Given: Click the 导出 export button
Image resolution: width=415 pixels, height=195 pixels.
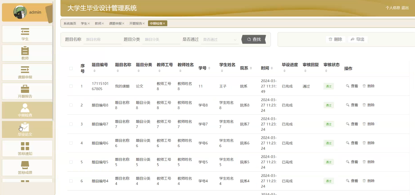Looking at the screenshot, I should (x=358, y=40).
